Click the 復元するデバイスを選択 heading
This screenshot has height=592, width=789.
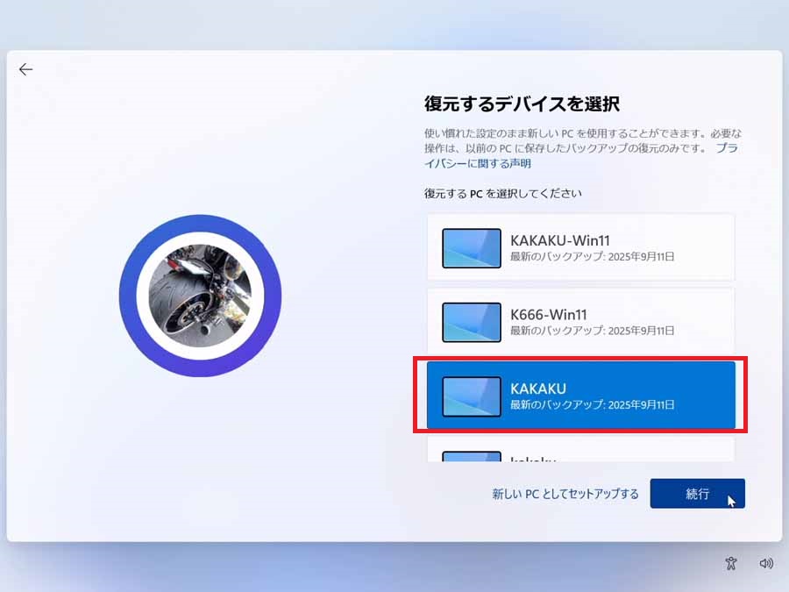click(522, 103)
